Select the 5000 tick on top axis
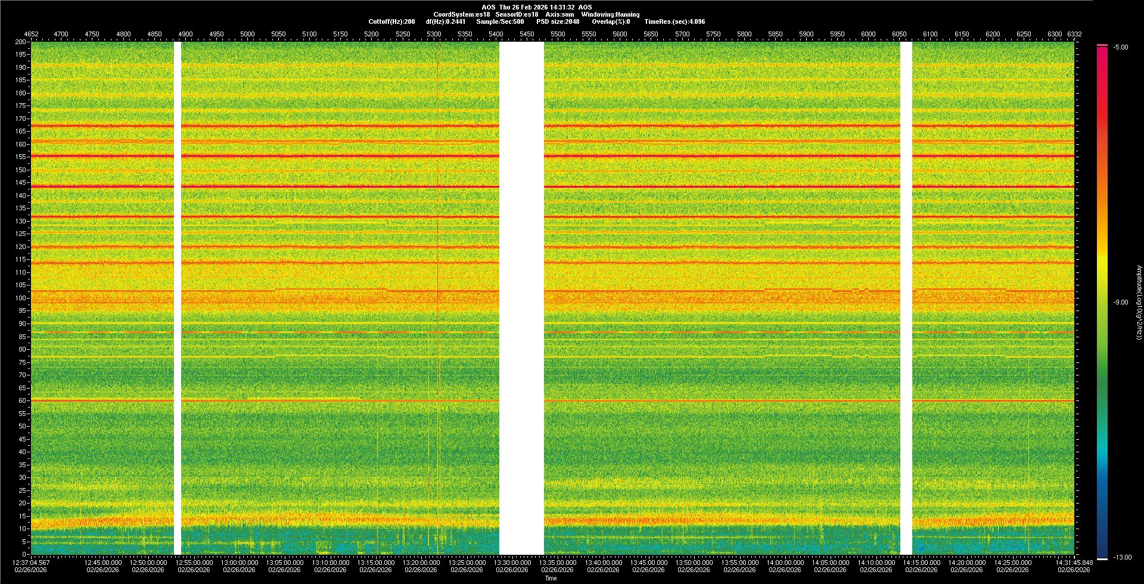This screenshot has width=1144, height=584. click(247, 34)
